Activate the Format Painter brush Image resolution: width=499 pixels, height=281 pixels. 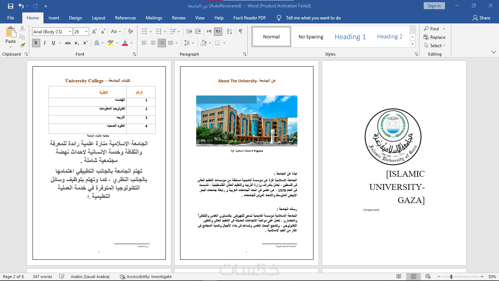pos(22,45)
